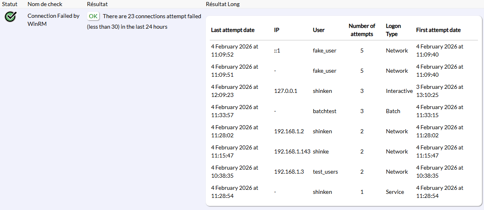Click the Statut column header
This screenshot has width=484, height=210.
pyautogui.click(x=10, y=4)
